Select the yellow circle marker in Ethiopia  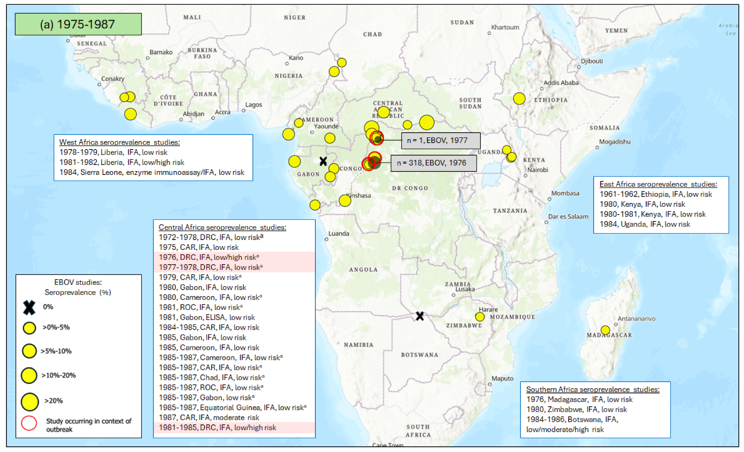click(519, 99)
